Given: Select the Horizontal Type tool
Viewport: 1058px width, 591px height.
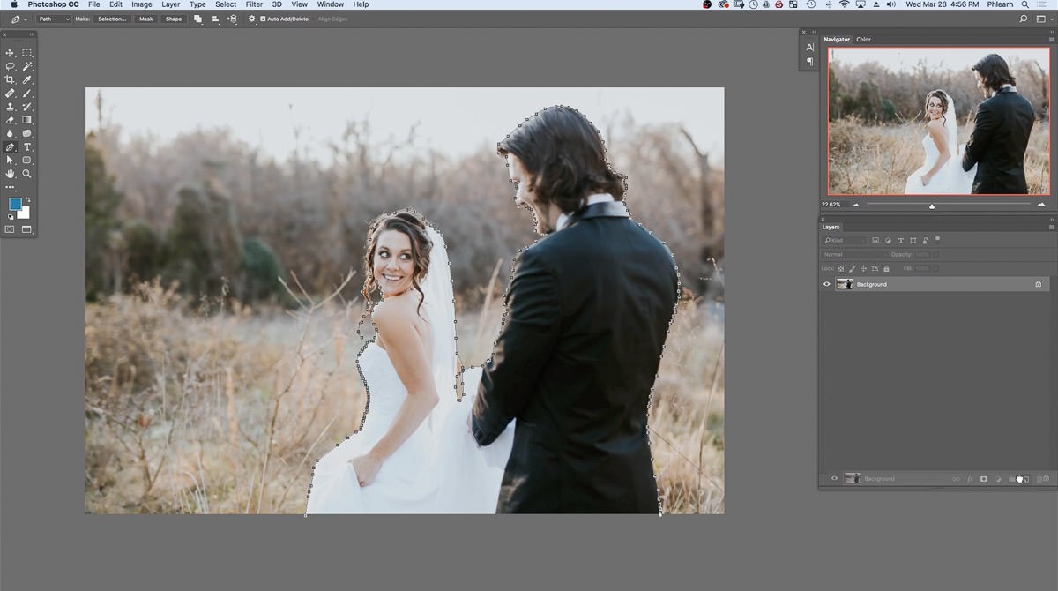Looking at the screenshot, I should 27,147.
